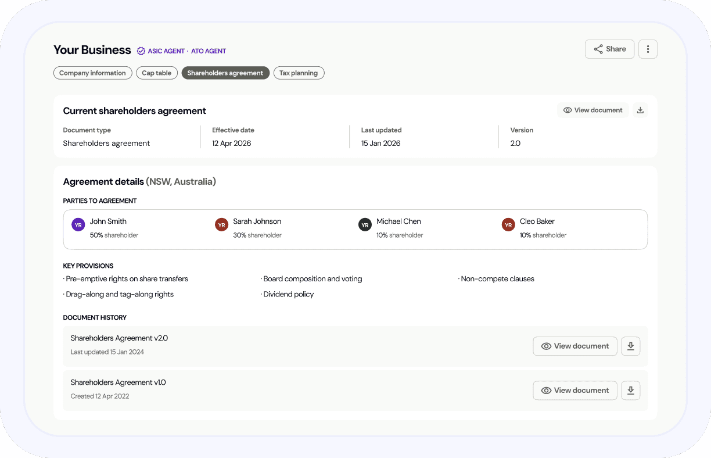Go to the Tax planning tab

tap(299, 73)
